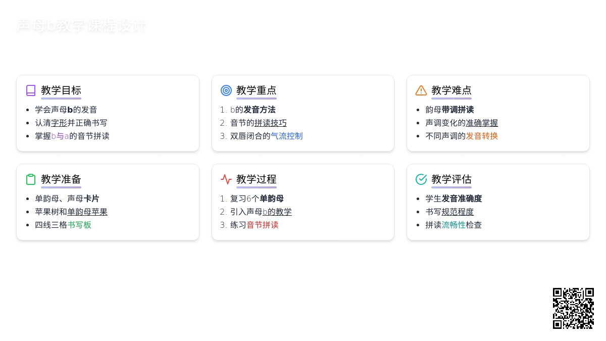Click the red pulse icon beside 教学过程
606x341 pixels.
point(226,179)
